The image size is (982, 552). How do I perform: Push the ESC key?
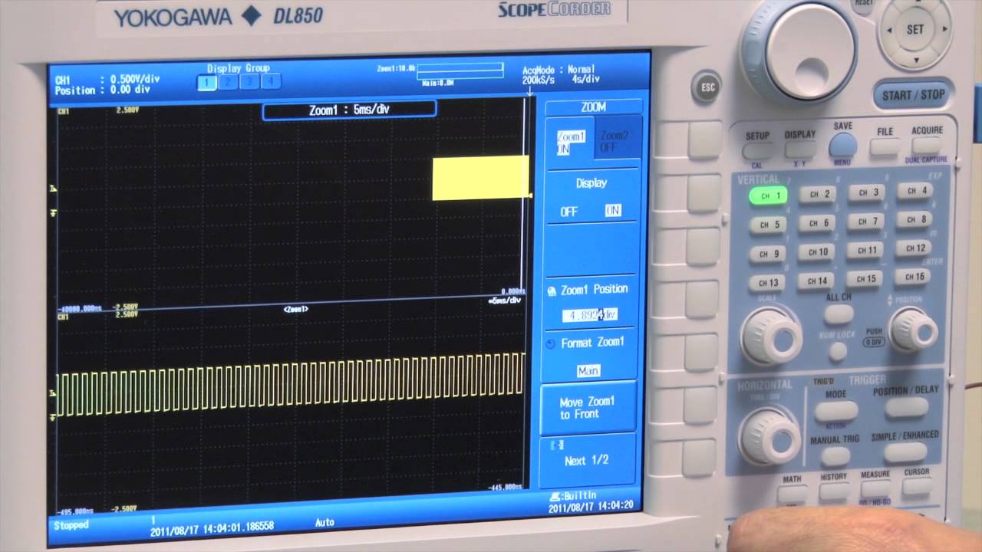pos(707,87)
